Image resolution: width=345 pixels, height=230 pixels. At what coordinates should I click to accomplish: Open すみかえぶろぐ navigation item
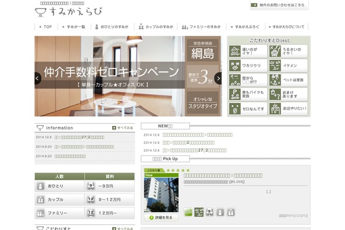coord(245,27)
